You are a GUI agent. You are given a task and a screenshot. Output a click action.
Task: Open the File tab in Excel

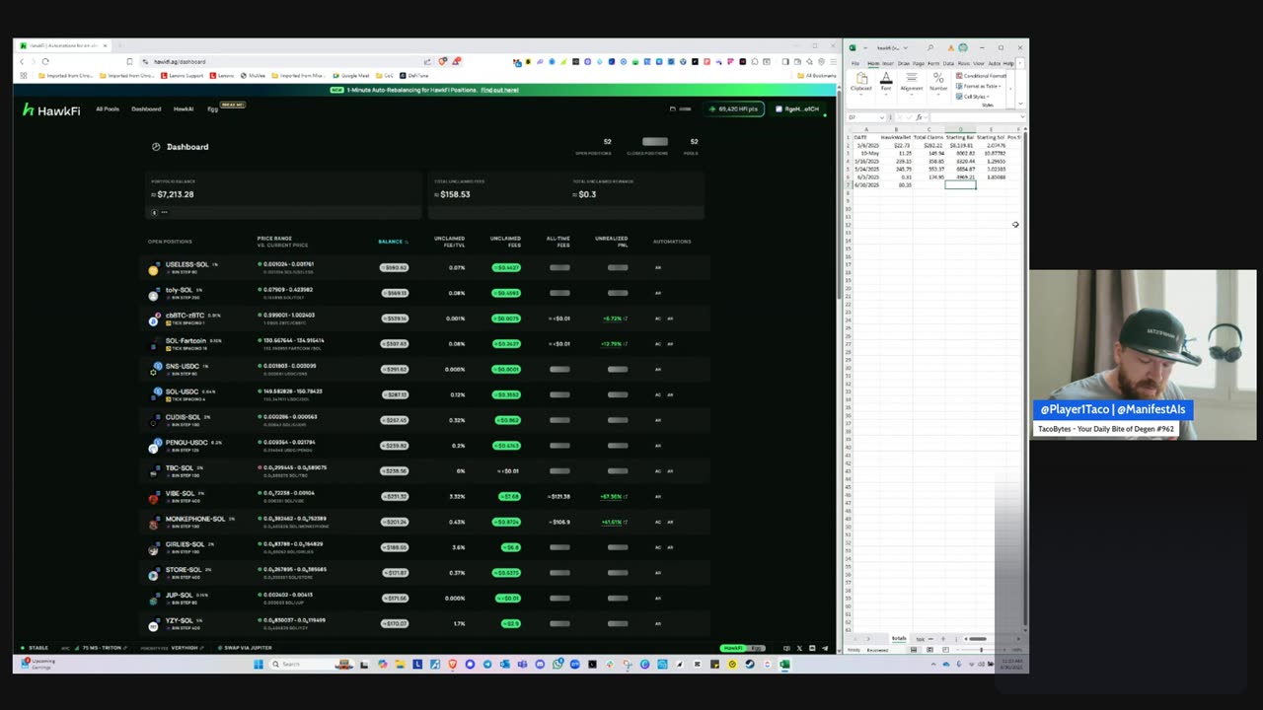click(855, 63)
